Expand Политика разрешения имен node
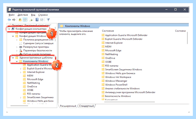The width and height of the screenshot is (196, 119). [17, 40]
